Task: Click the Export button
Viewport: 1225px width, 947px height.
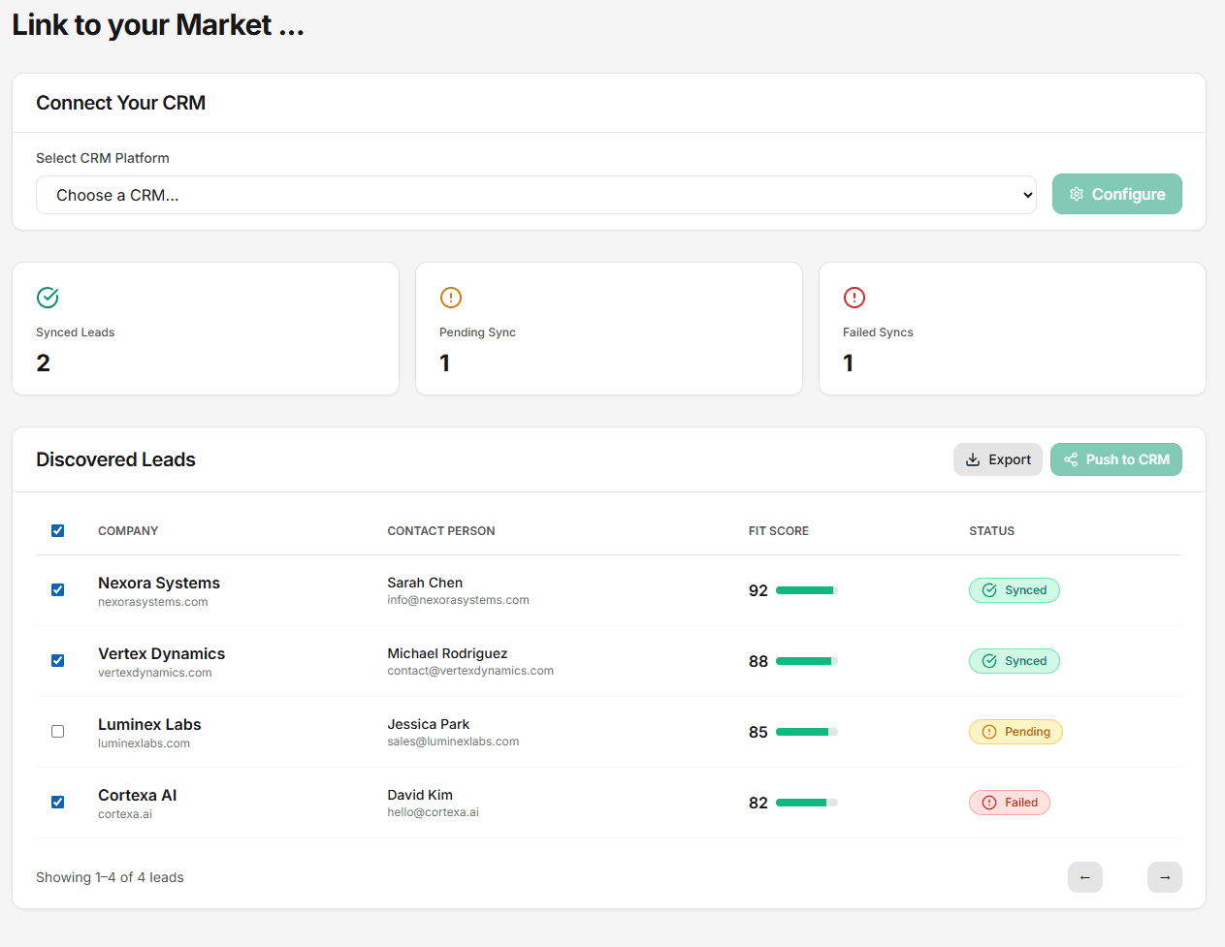Action: click(998, 459)
